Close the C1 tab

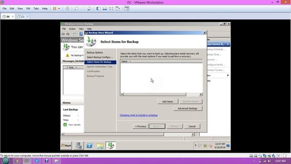[x=27, y=16]
